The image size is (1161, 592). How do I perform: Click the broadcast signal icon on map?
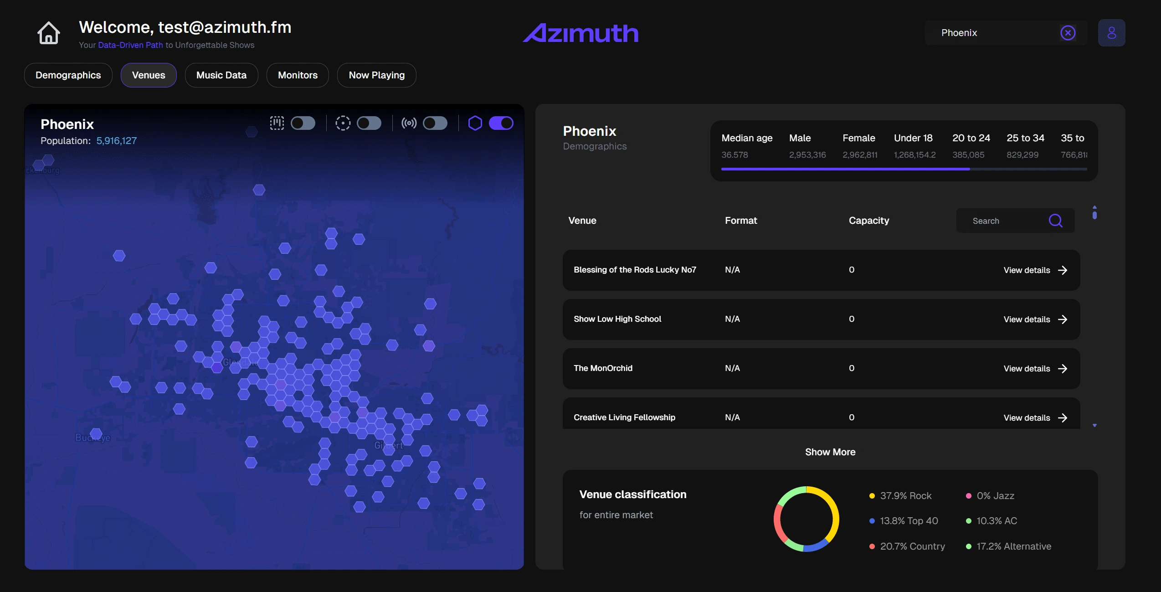409,123
